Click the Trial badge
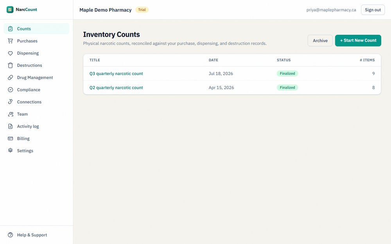 [x=142, y=10]
